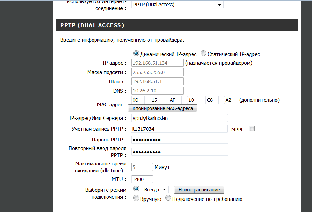Click the DNS field 10.26.2.10
Screen dimensions: 312x212
point(157,91)
